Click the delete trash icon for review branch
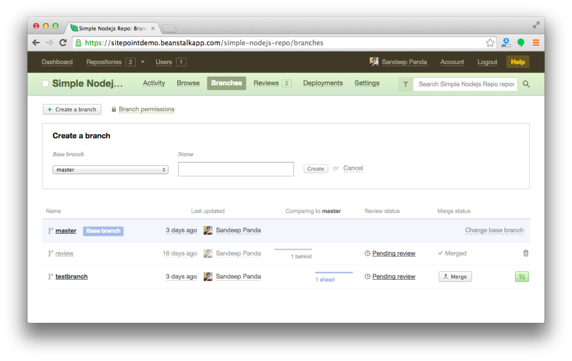572x361 pixels. click(525, 253)
